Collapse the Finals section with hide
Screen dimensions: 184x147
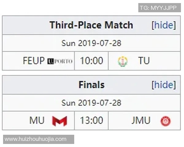[x=164, y=85]
